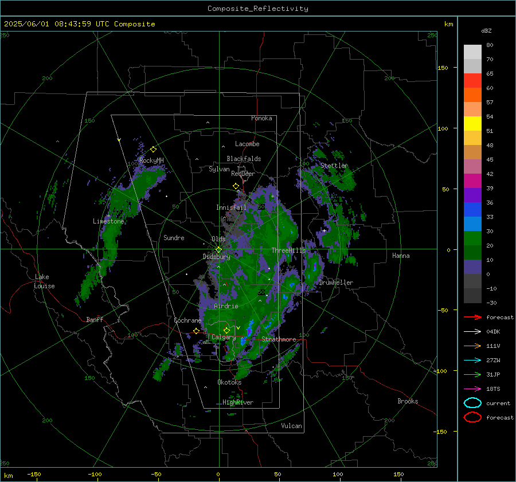
Task: Click the Airdrie label
Action: pyautogui.click(x=226, y=306)
